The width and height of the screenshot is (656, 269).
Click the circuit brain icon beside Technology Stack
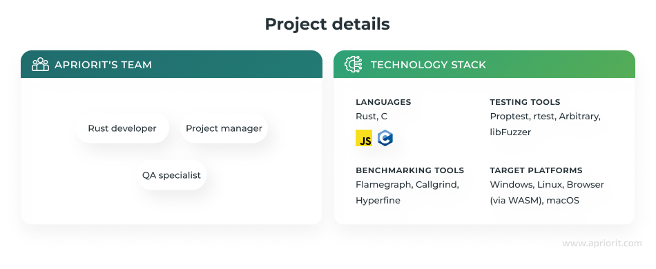353,64
